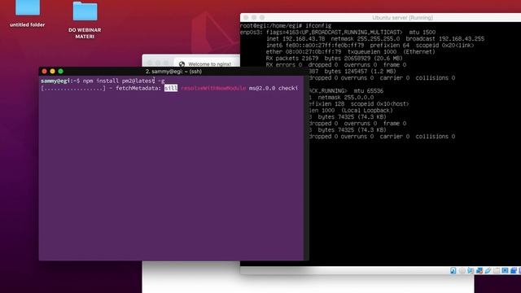This screenshot has height=293, width=521.
Task: Maximize the ssh terminal using the green button
Action: pyautogui.click(x=60, y=72)
